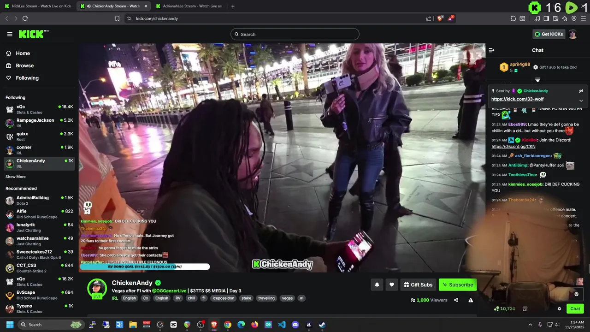Expand Show More followed channels
The height and width of the screenshot is (332, 590).
(x=16, y=177)
